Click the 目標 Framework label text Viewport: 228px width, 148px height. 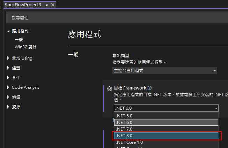[x=130, y=88]
